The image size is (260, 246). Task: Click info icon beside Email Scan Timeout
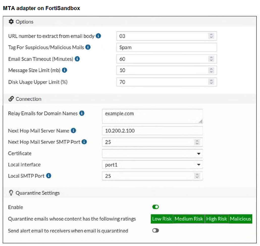click(77, 59)
